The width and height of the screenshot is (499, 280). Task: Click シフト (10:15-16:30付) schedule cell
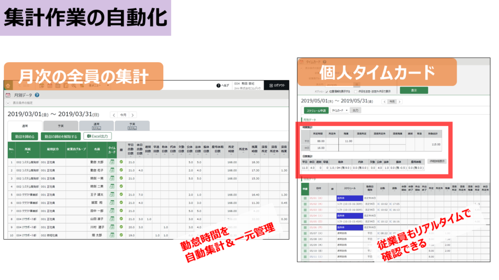pyautogui.click(x=350, y=204)
